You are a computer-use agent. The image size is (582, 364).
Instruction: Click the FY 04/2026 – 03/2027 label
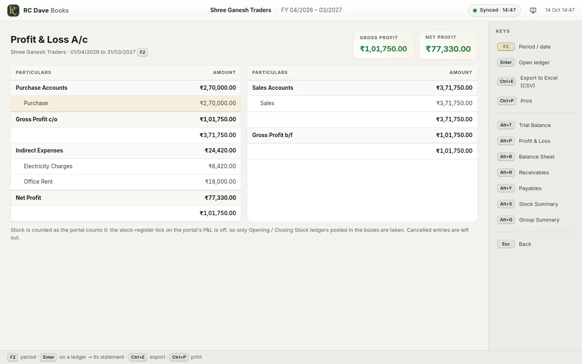tap(311, 10)
